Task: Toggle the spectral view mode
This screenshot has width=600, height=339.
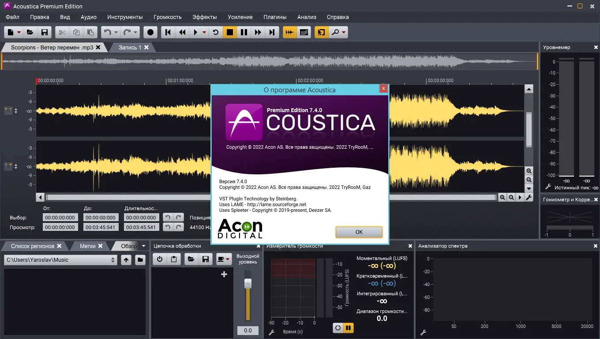Action: point(304,32)
